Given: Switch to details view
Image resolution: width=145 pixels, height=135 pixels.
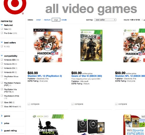Looking at the screenshot, I should tap(64, 20).
